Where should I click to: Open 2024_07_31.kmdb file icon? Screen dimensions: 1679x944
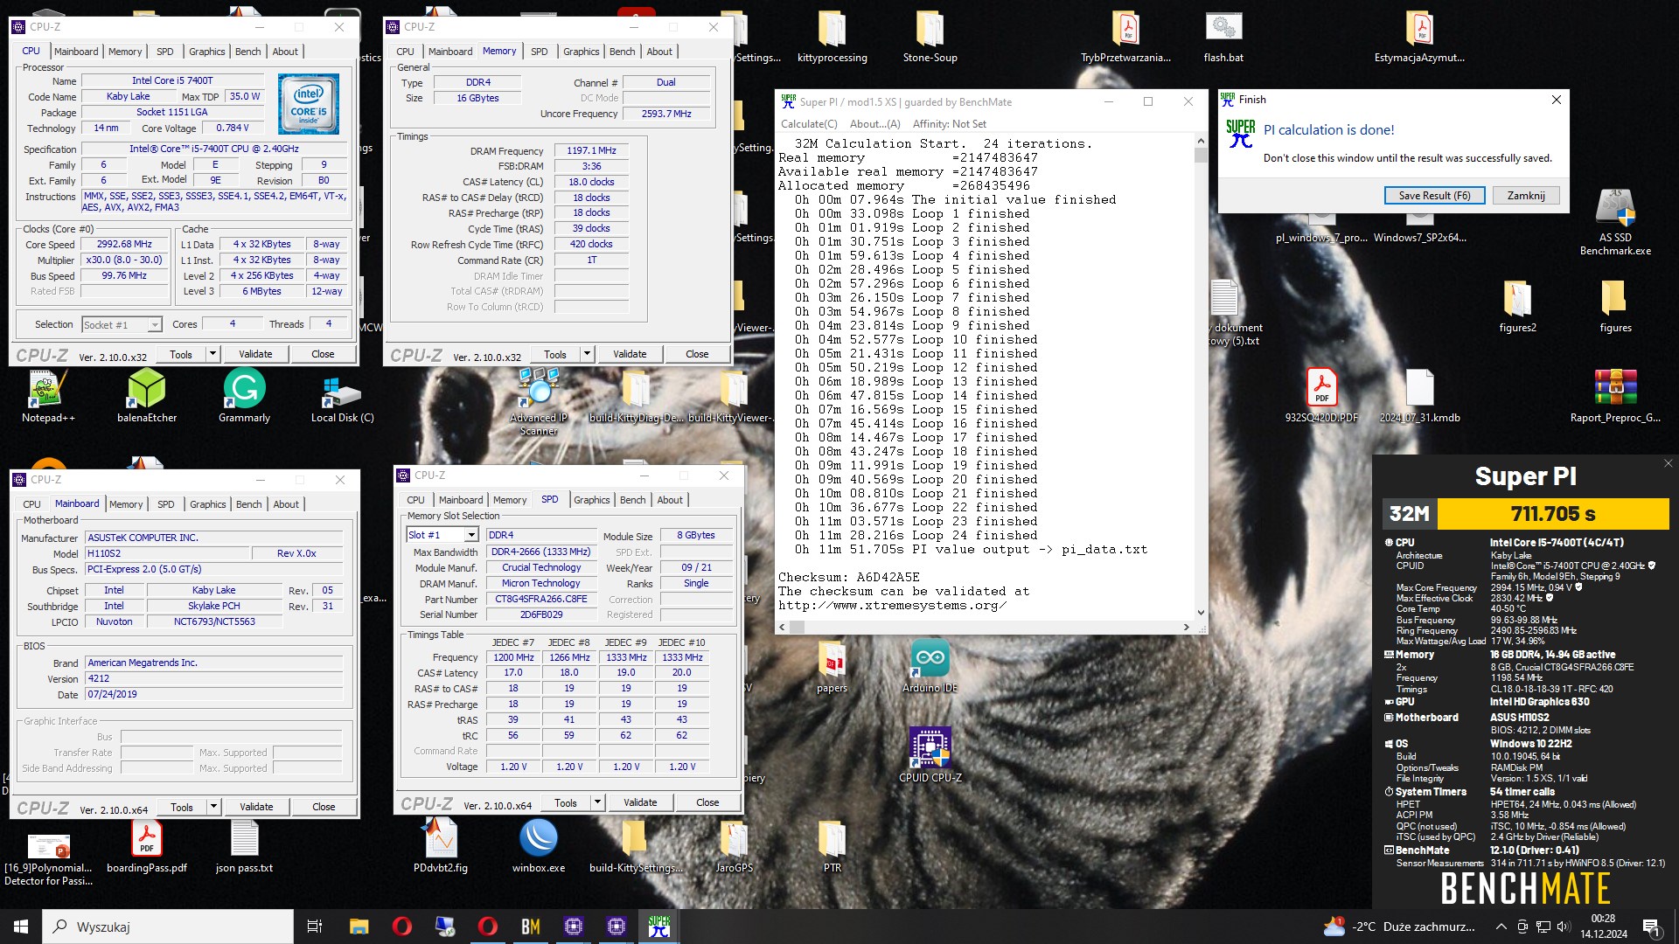click(1419, 395)
